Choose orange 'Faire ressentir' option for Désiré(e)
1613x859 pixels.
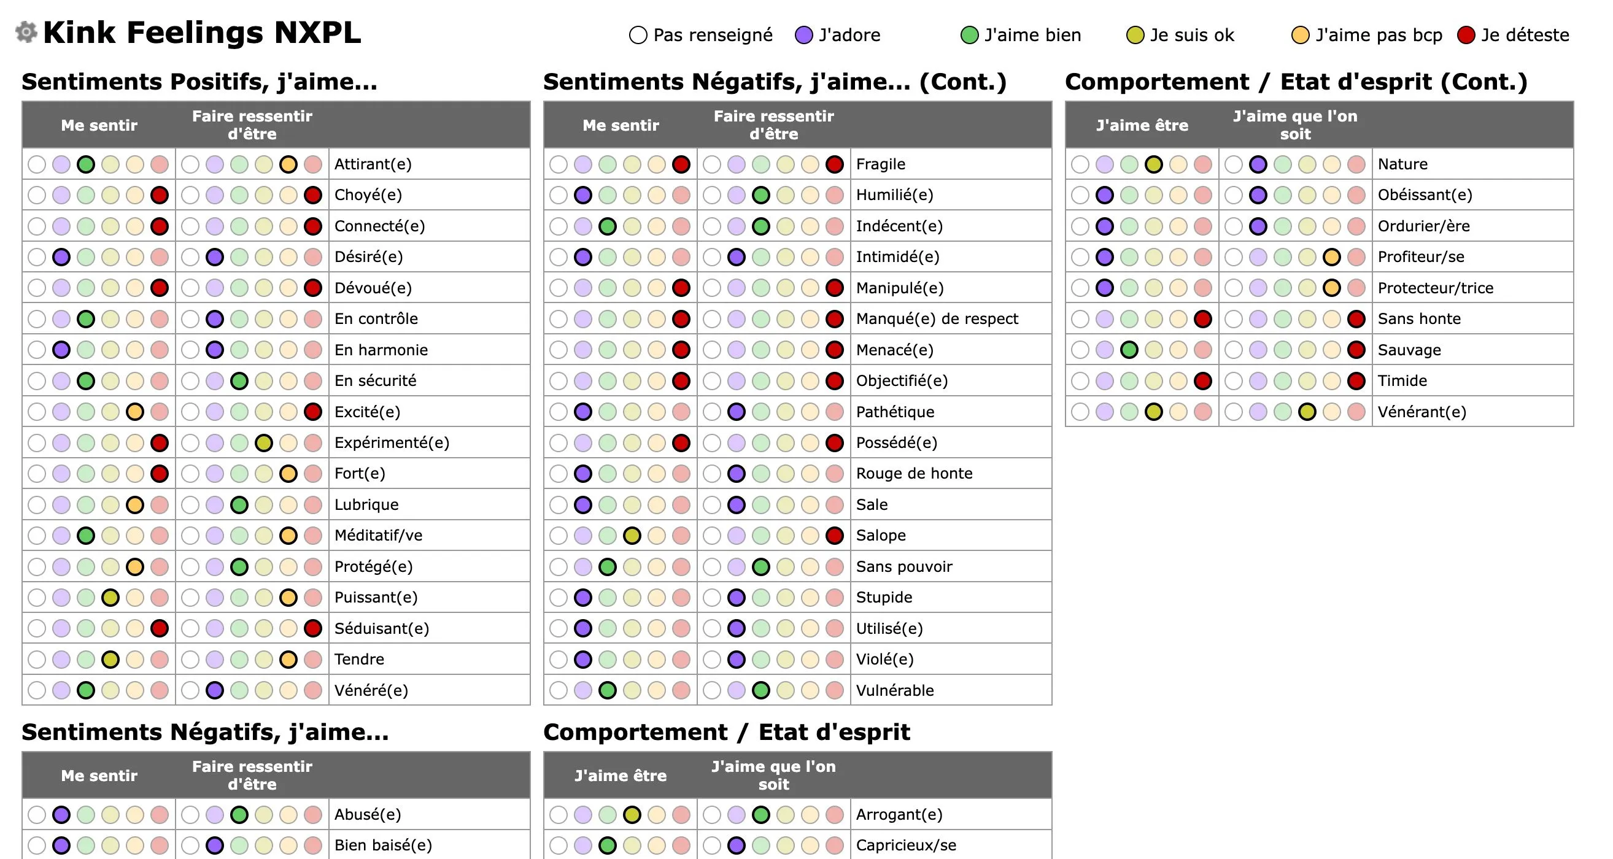tap(288, 257)
